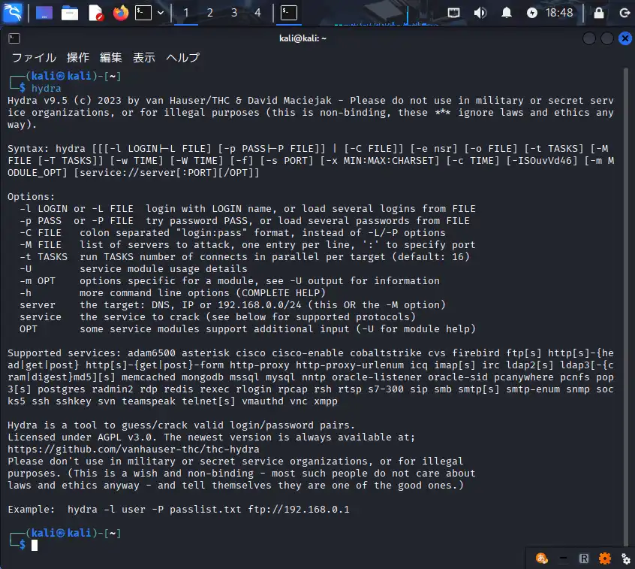The image size is (635, 569).
Task: Open the ヘルプ menu
Action: [183, 58]
